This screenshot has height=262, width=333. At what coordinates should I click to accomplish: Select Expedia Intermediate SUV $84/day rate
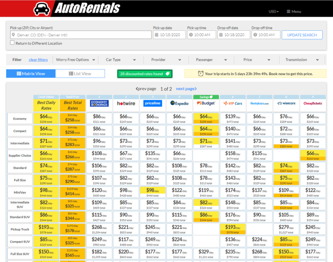(x=180, y=205)
